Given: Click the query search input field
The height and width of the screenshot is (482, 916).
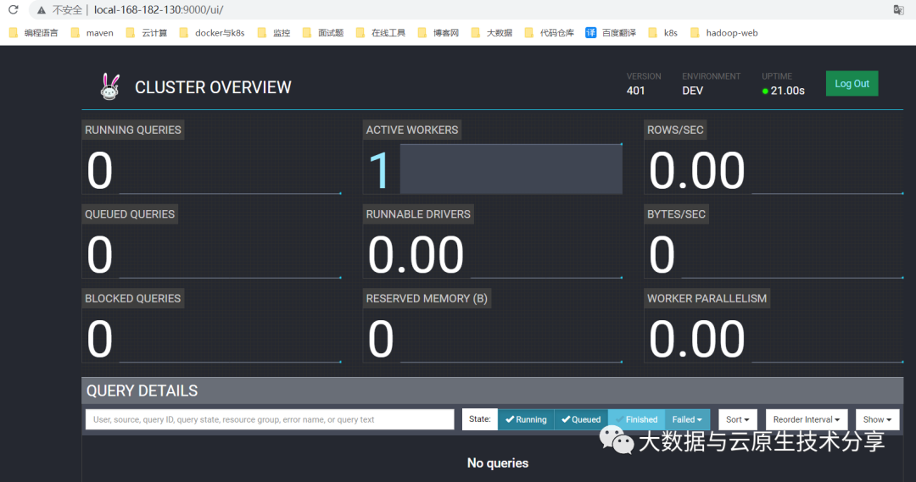Looking at the screenshot, I should [270, 419].
